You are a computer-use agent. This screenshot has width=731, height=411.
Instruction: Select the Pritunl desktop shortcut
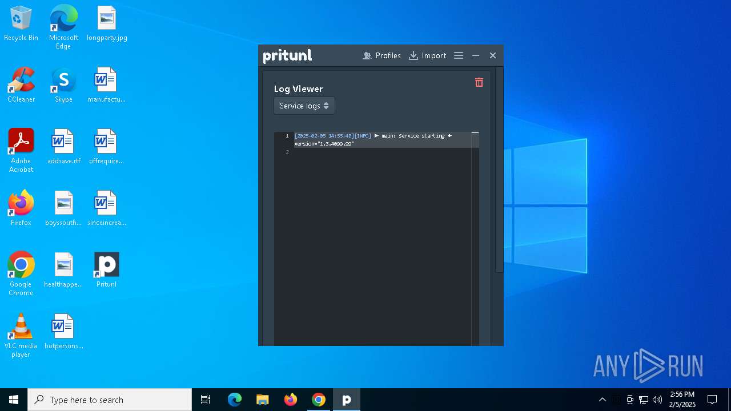(x=106, y=271)
